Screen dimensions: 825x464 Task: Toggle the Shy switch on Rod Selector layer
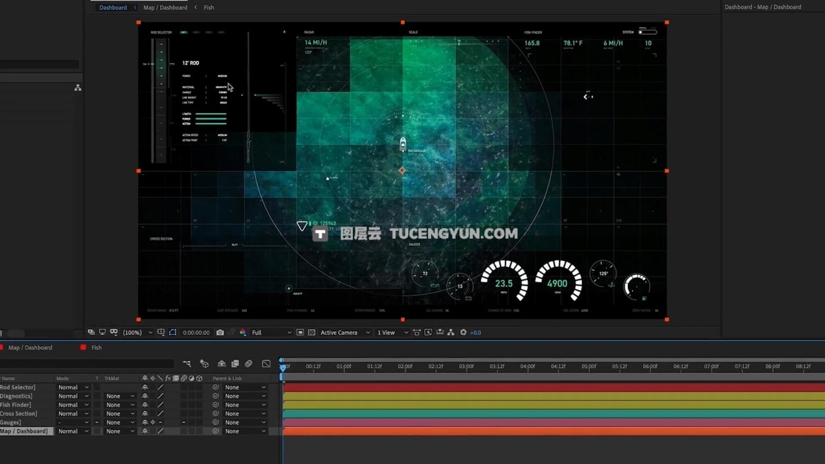[145, 387]
